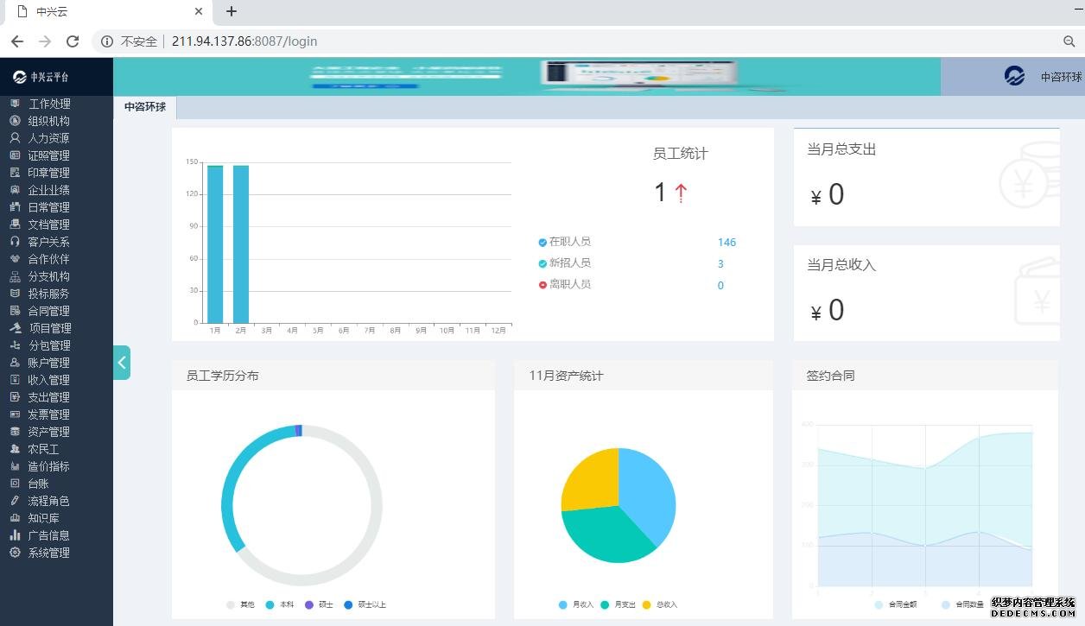Click the browser address bar URL
1085x626 pixels.
coord(244,41)
